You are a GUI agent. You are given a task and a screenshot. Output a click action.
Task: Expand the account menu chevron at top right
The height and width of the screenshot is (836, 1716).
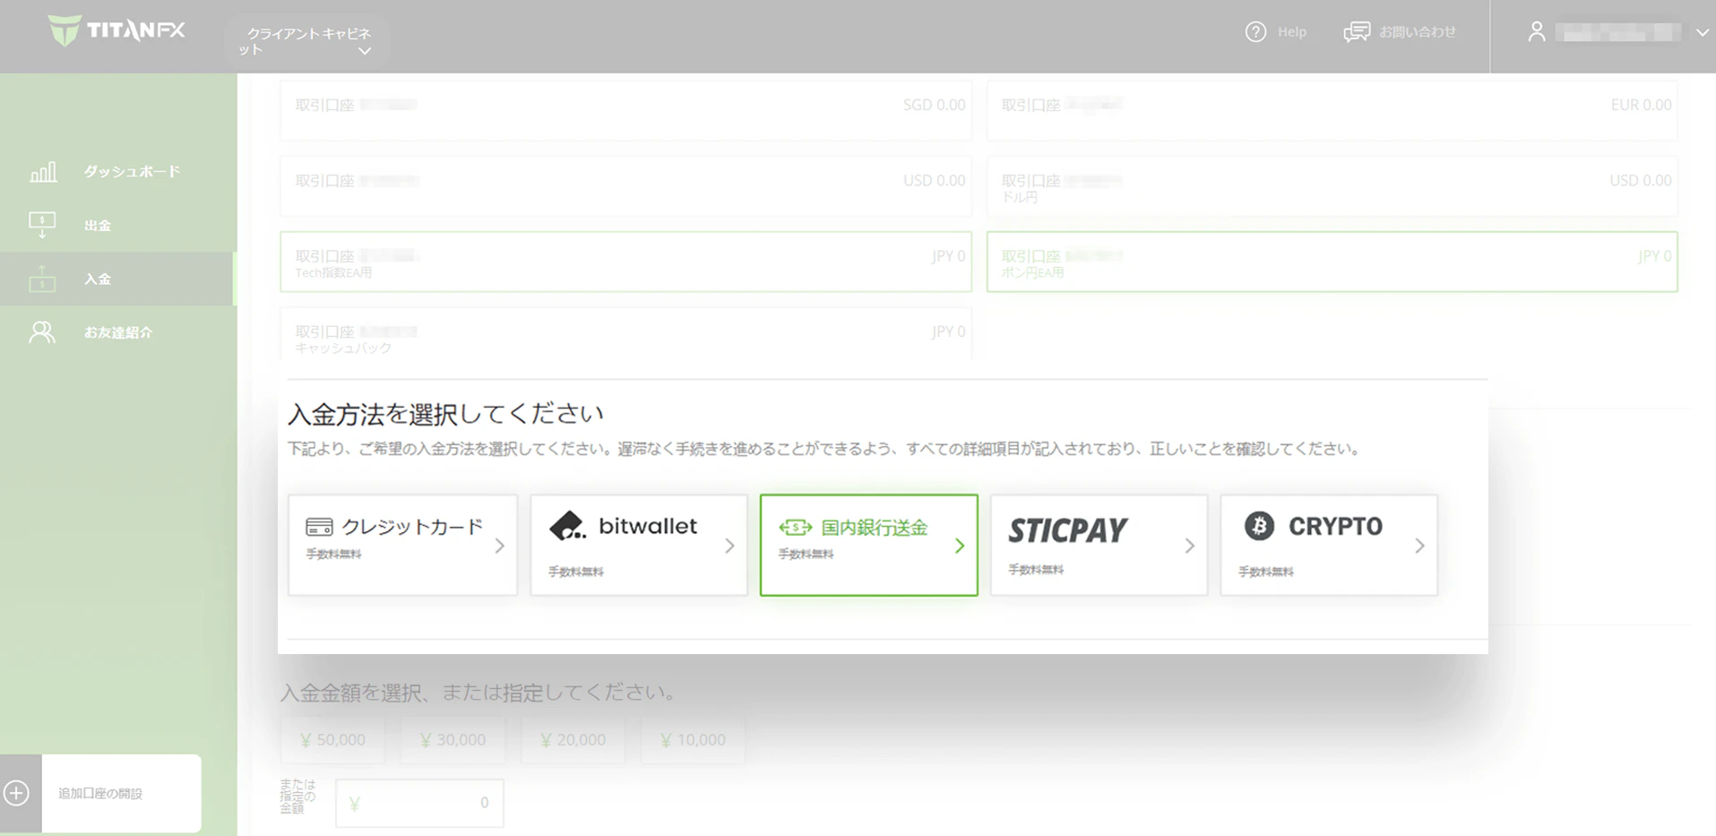(x=1702, y=32)
